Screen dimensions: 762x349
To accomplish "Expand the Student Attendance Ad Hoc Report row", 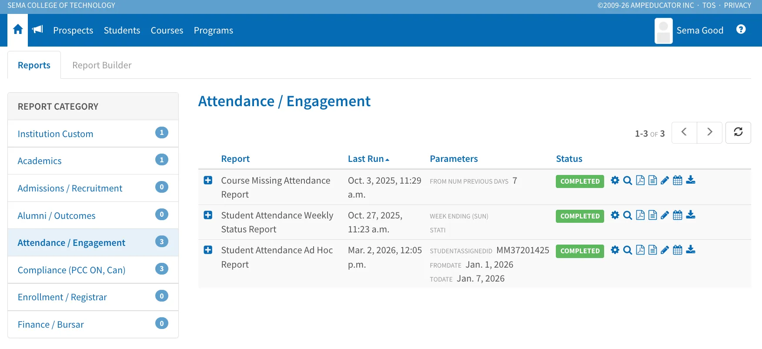I will (x=208, y=250).
